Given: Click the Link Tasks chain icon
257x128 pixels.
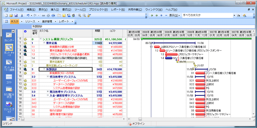Looking at the screenshot, I should click(x=44, y=16).
